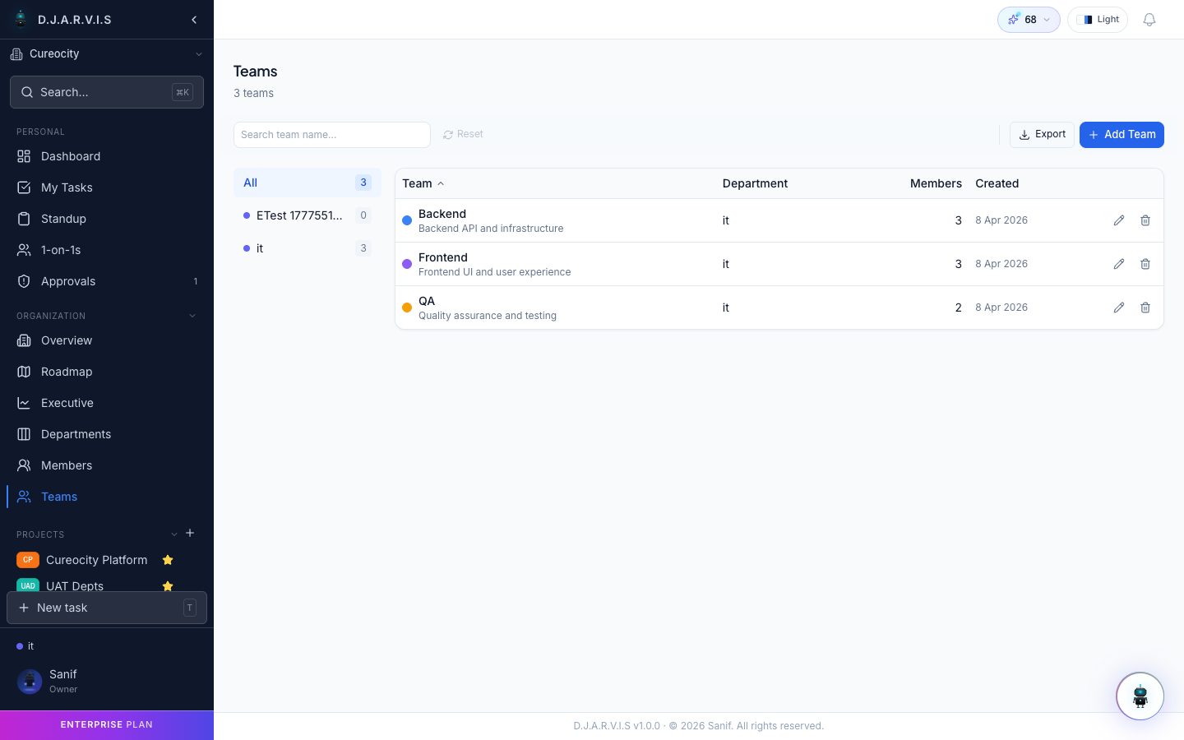Open Approvals in sidebar

[x=107, y=281]
